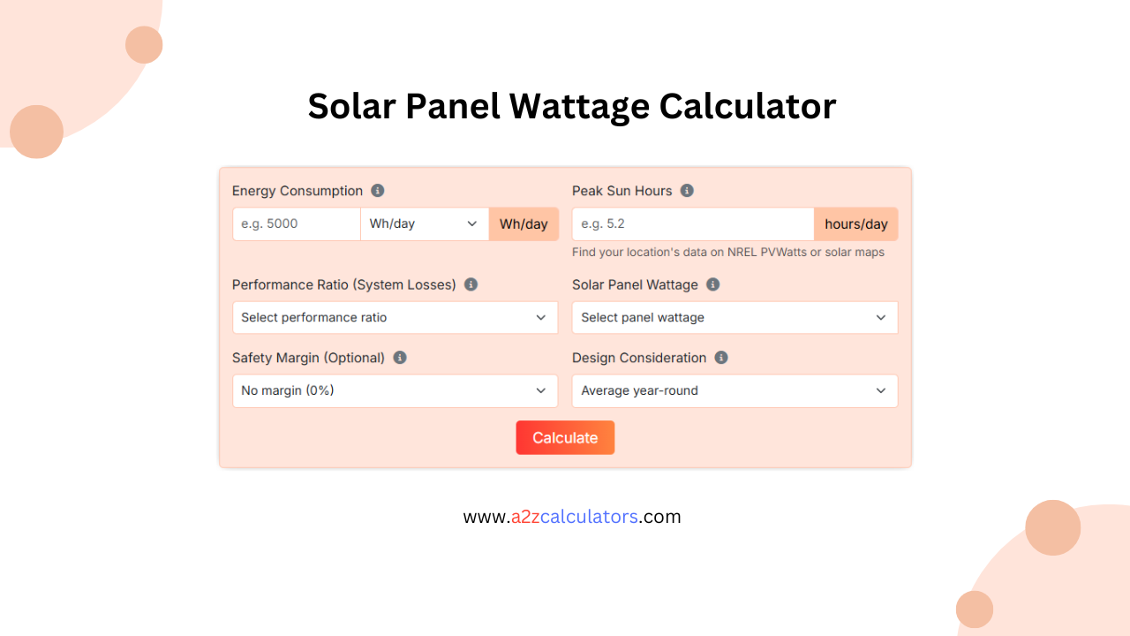The width and height of the screenshot is (1130, 636).
Task: Click the Solar Panel Wattage Calculator title
Action: tap(572, 106)
